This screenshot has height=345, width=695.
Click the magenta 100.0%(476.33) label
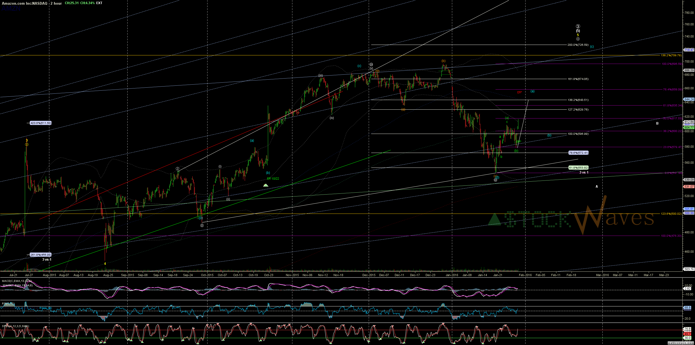(x=671, y=236)
